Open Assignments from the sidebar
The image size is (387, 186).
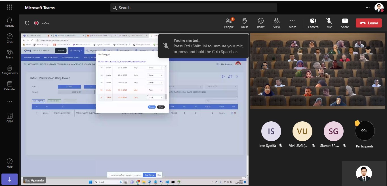coord(10,70)
